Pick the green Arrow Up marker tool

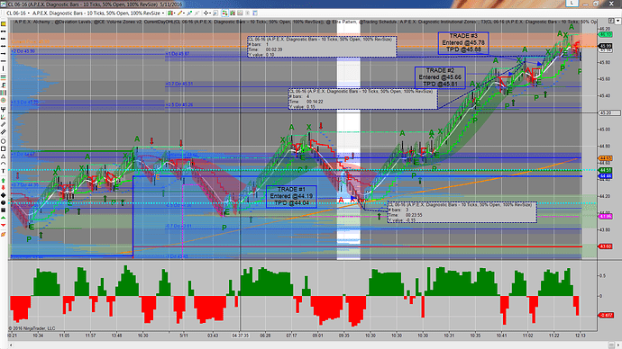4,180
